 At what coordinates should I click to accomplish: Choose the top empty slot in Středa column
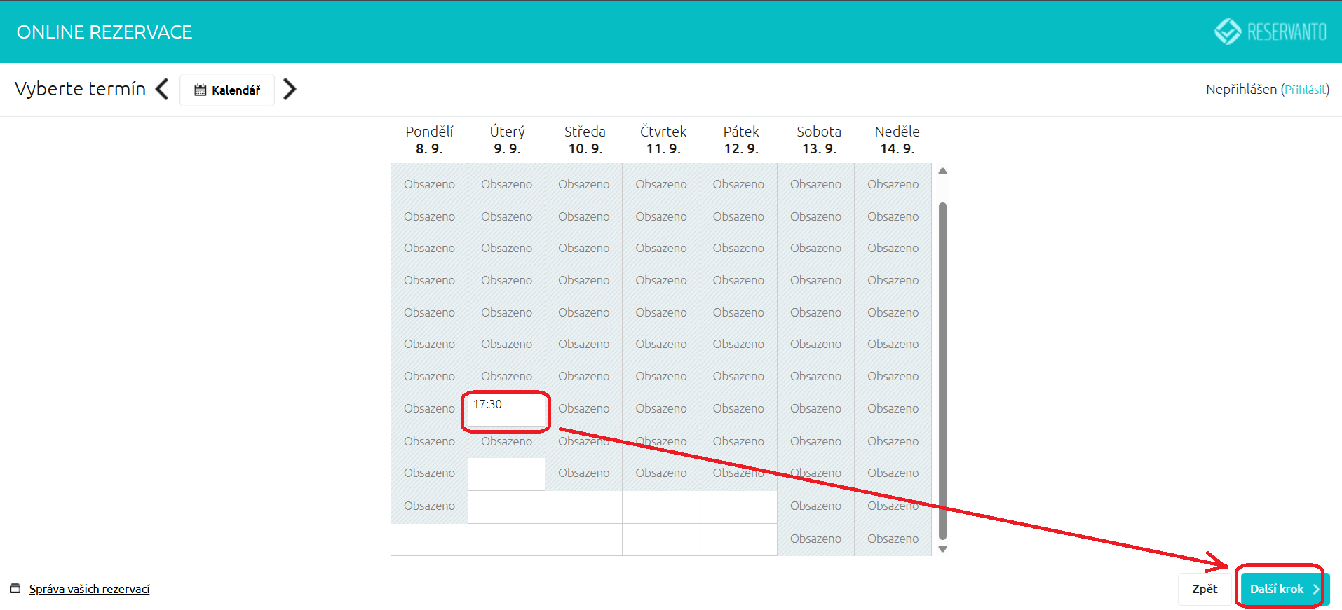(583, 507)
